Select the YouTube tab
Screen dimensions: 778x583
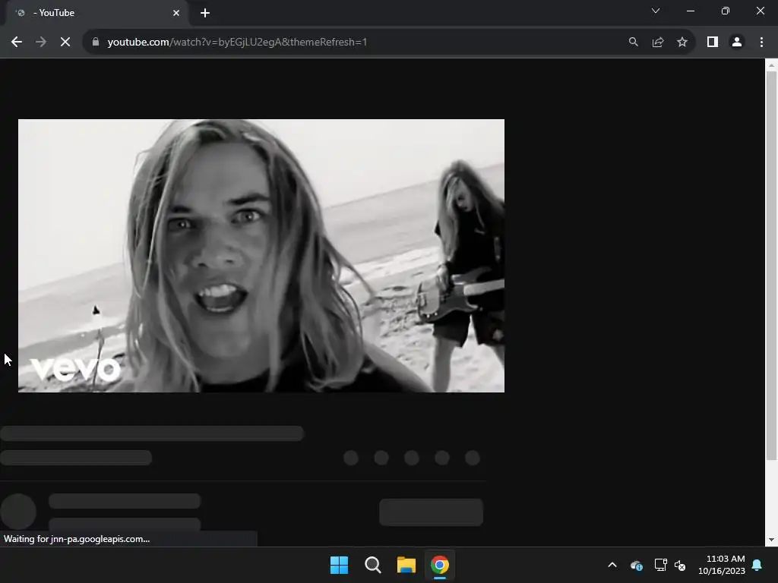pyautogui.click(x=96, y=13)
